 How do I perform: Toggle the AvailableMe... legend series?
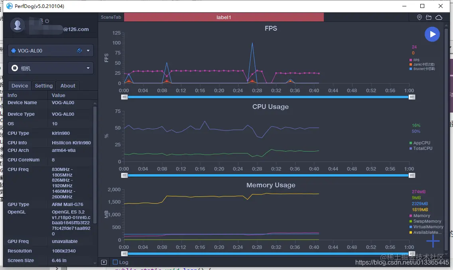click(x=425, y=232)
